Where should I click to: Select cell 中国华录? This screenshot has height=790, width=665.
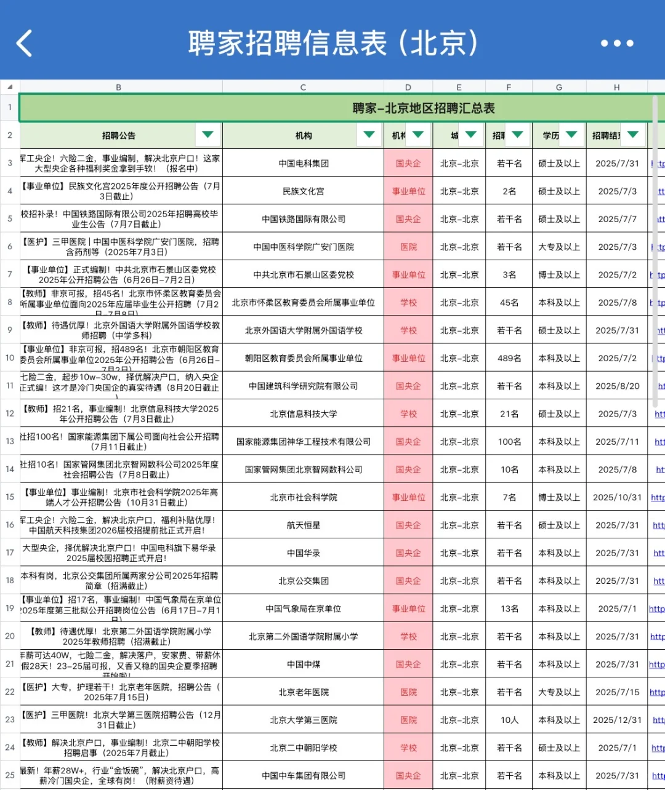tap(304, 553)
